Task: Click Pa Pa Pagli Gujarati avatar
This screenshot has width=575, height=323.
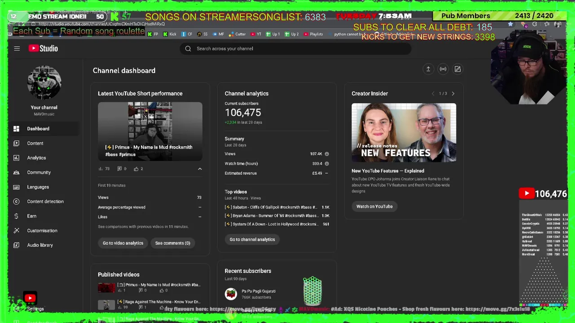Action: click(x=231, y=294)
